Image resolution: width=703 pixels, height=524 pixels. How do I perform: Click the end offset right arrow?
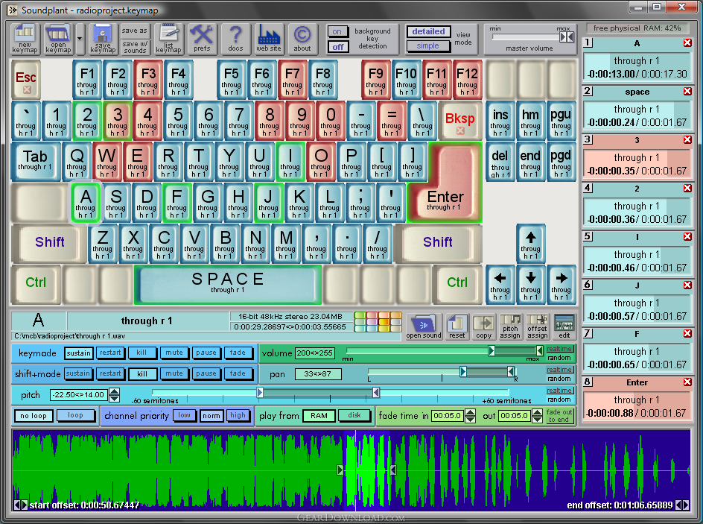pyautogui.click(x=686, y=505)
